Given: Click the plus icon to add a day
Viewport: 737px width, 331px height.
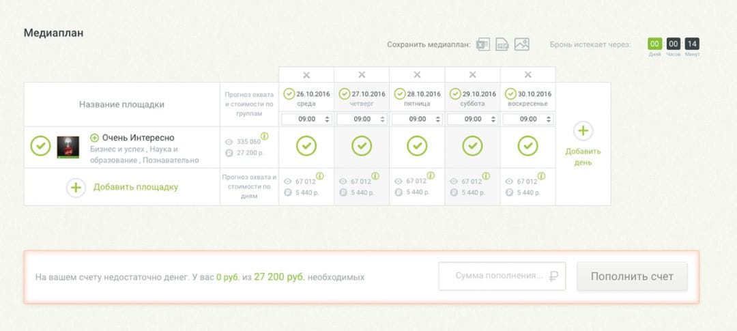Looking at the screenshot, I should [583, 131].
